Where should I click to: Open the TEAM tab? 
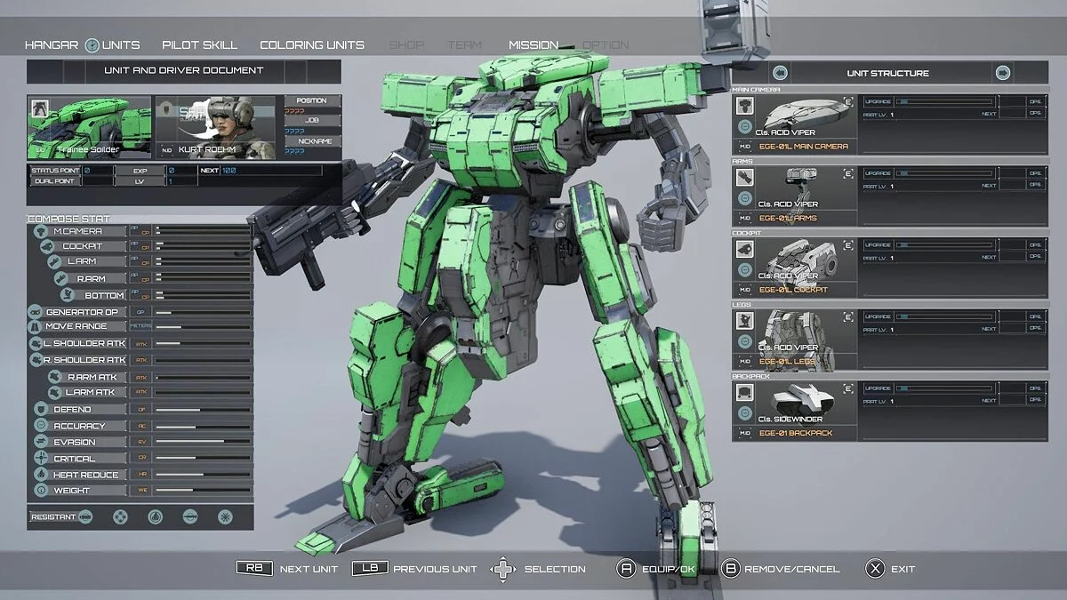pos(464,44)
